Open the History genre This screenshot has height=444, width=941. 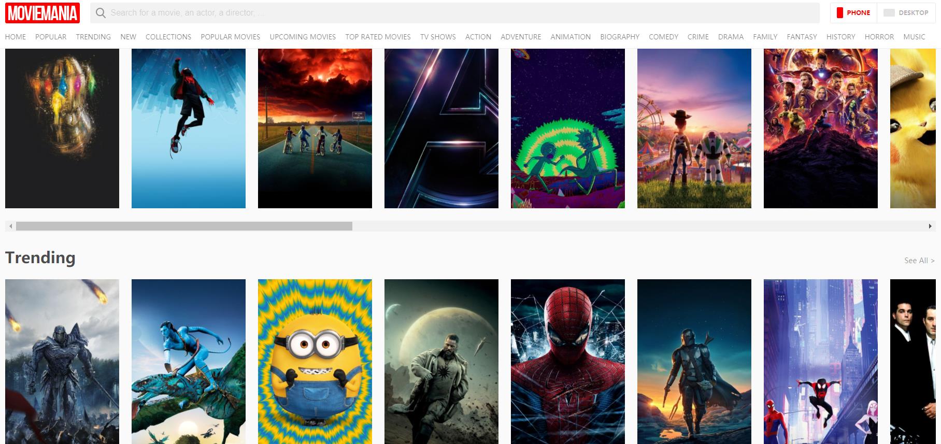[840, 37]
